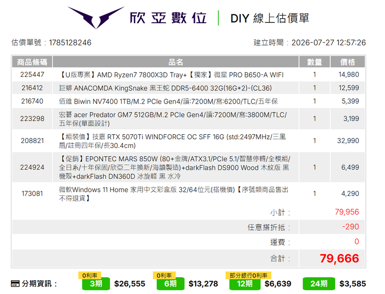385x294 pixels.
Task: Click the AMD Ryzen7 7800X3D product name
Action: click(x=171, y=74)
